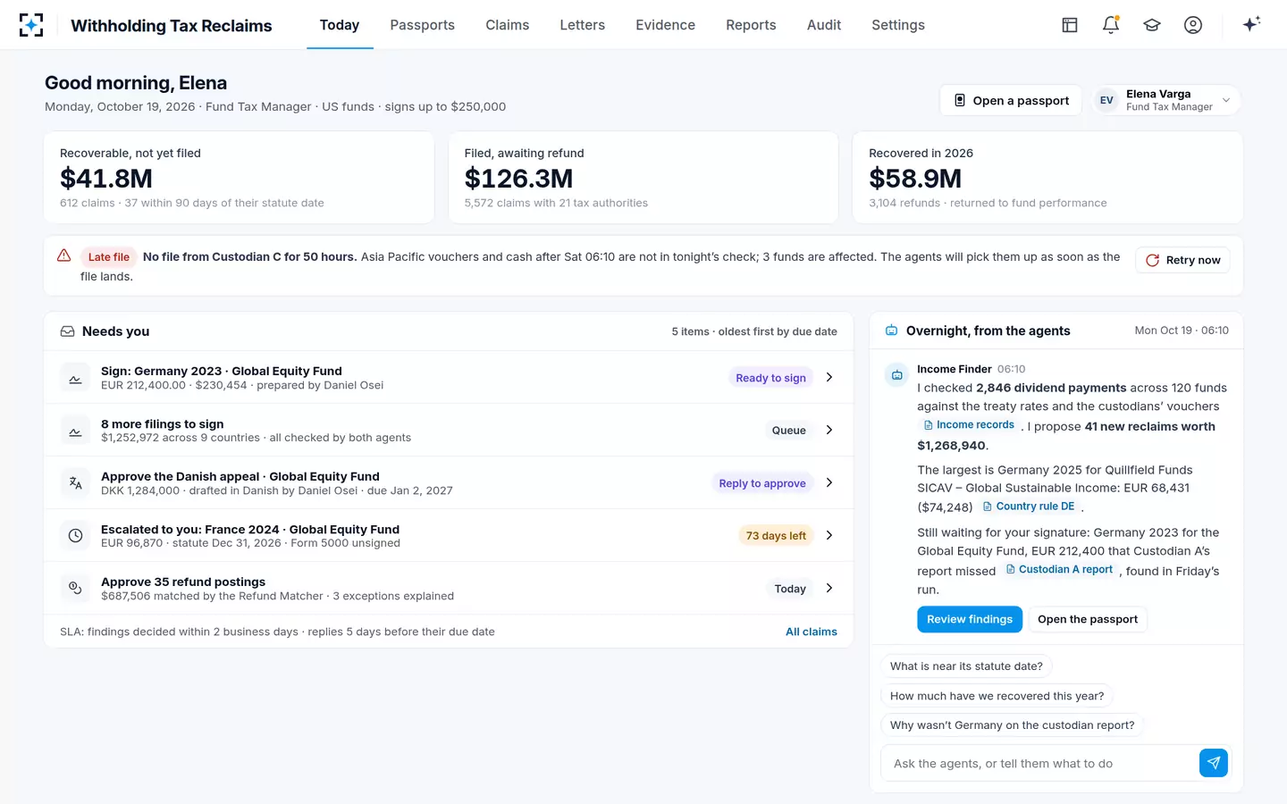The image size is (1287, 804).
Task: Click the clock icon on France 2024 row
Action: (75, 536)
